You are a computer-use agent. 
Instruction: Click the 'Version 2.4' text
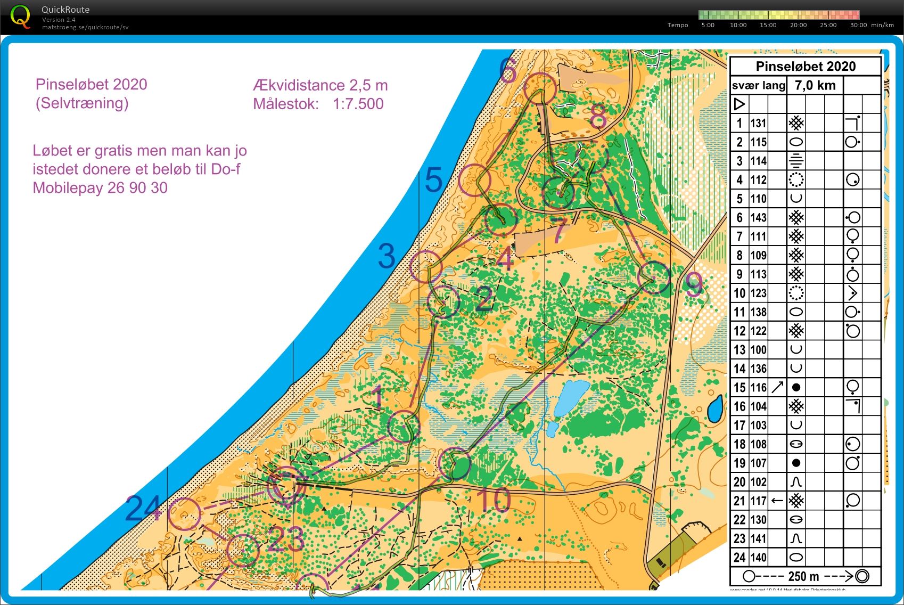(x=59, y=20)
